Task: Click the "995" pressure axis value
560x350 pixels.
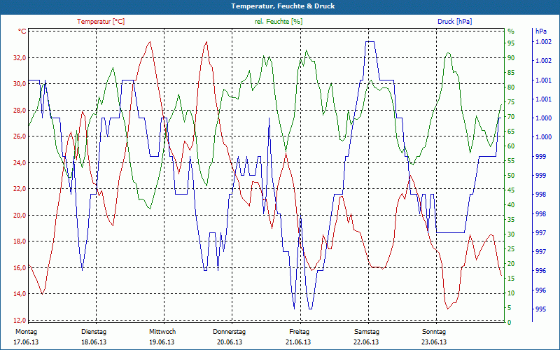Action: pyautogui.click(x=540, y=309)
